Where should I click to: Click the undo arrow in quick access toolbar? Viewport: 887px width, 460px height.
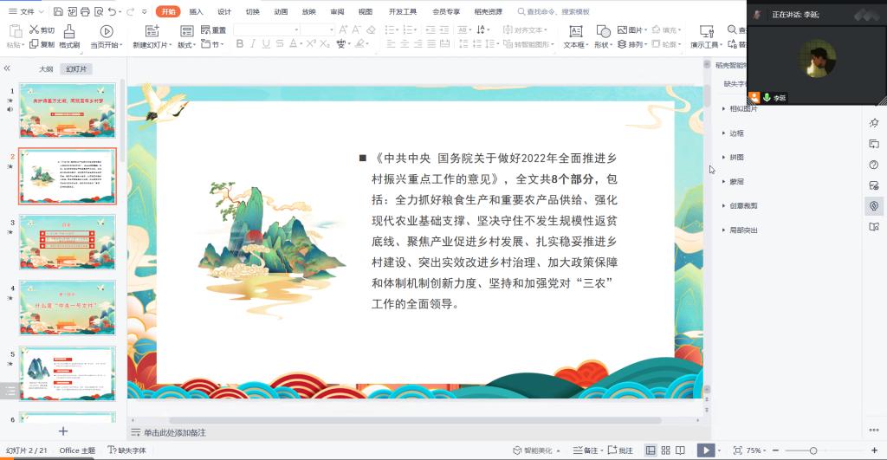point(114,11)
